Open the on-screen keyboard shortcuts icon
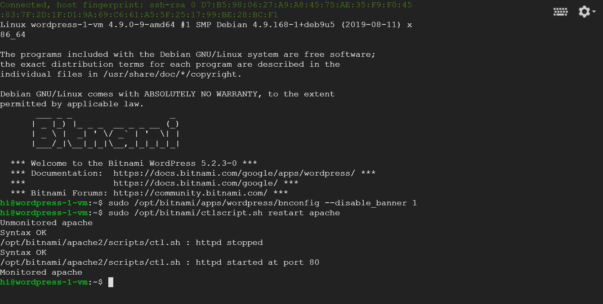Image resolution: width=603 pixels, height=304 pixels. [x=560, y=12]
